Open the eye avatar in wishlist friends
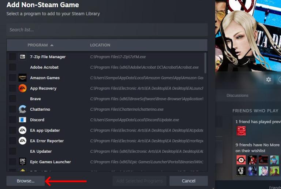 pos(241,160)
